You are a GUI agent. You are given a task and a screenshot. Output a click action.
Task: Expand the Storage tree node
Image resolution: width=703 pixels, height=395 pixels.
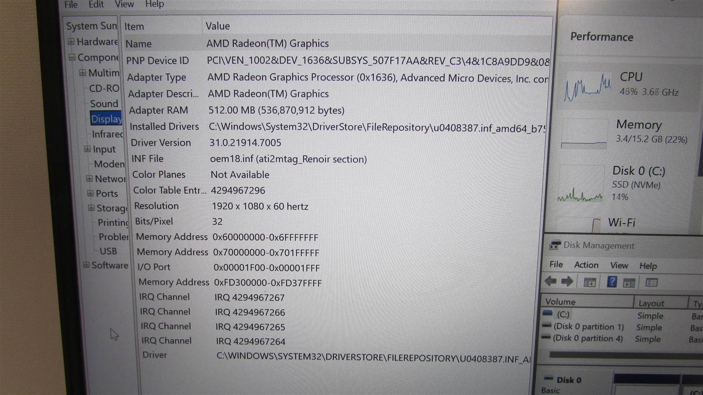[x=91, y=208]
